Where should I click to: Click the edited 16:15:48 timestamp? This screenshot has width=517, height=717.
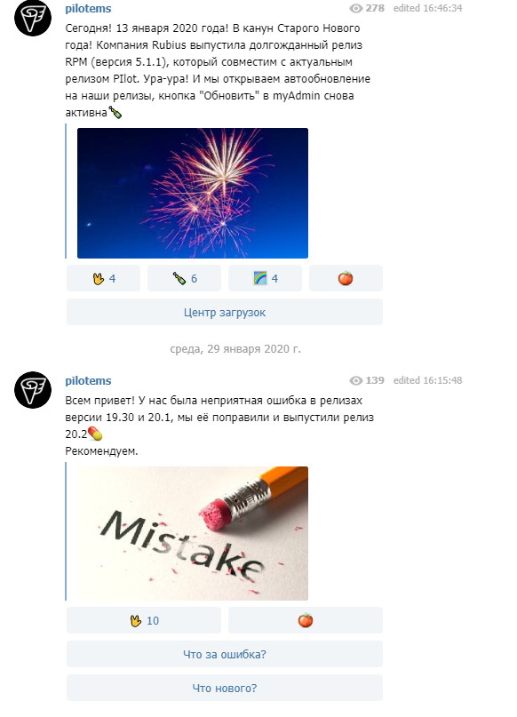(427, 380)
